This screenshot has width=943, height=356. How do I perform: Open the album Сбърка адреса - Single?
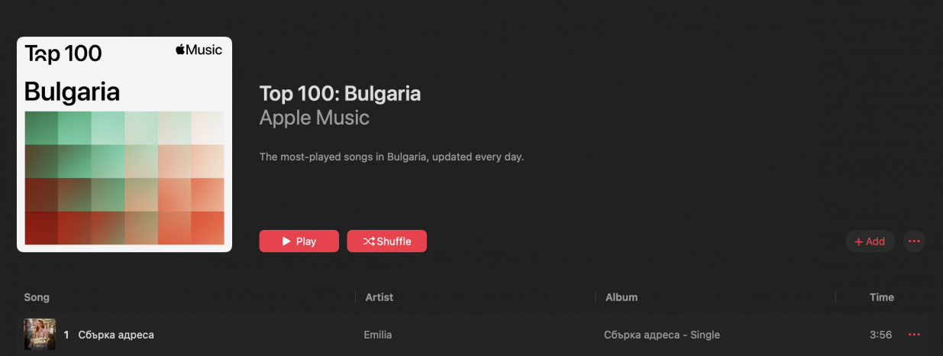coord(661,335)
